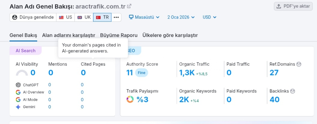Open external link icon beside aractrafik.com.tr
The image size is (317, 124).
click(129, 6)
